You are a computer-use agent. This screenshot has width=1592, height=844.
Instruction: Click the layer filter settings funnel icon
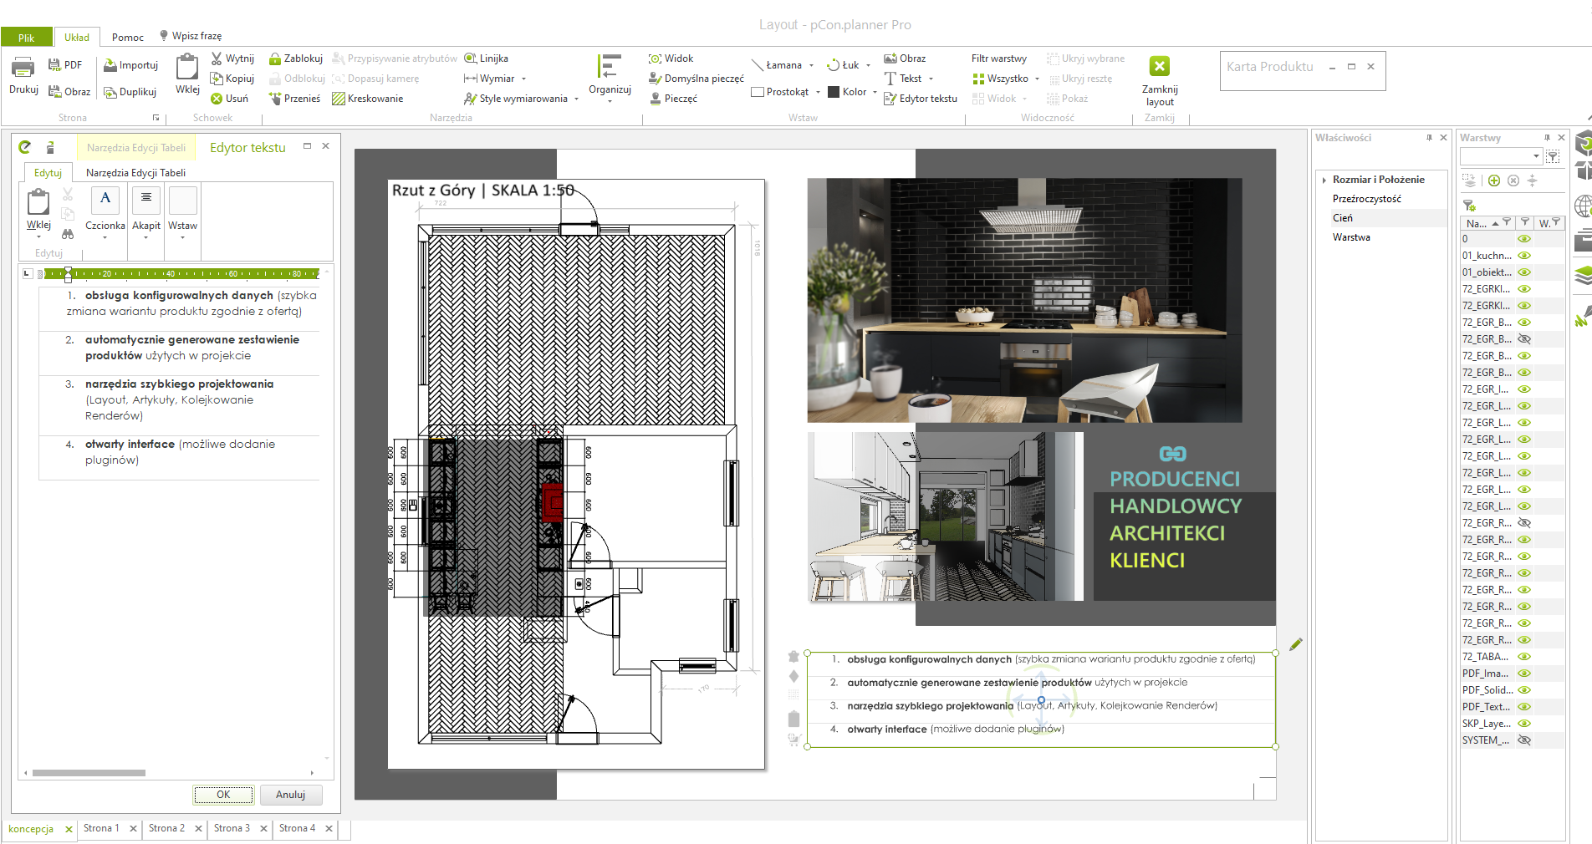pyautogui.click(x=1469, y=206)
